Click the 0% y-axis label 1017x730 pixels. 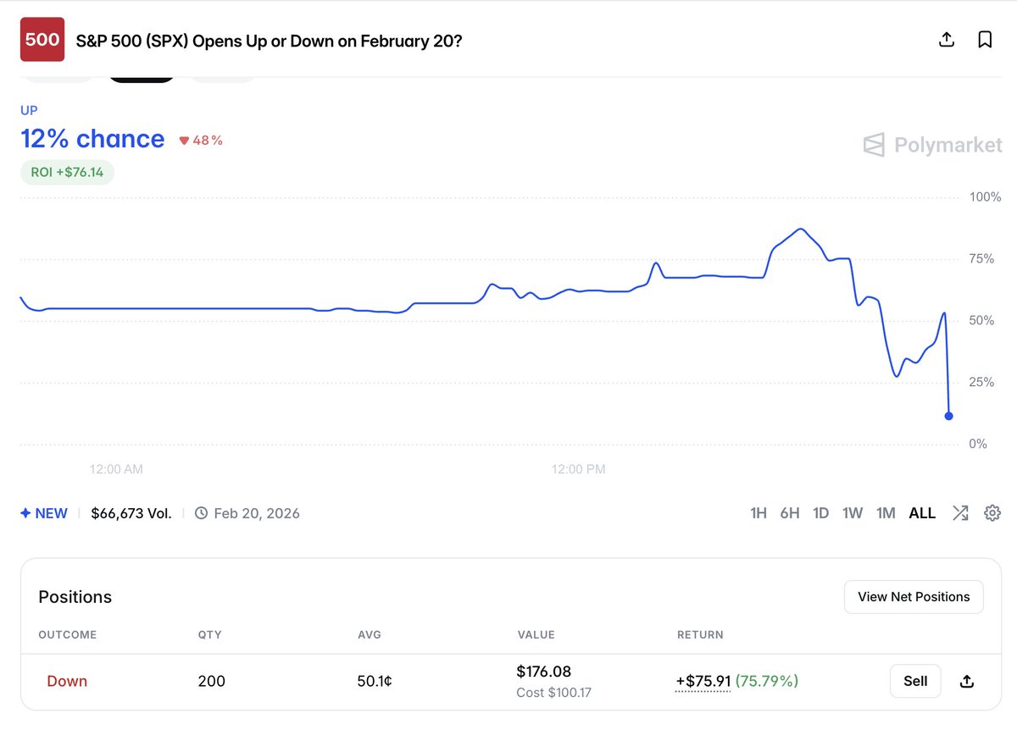979,444
